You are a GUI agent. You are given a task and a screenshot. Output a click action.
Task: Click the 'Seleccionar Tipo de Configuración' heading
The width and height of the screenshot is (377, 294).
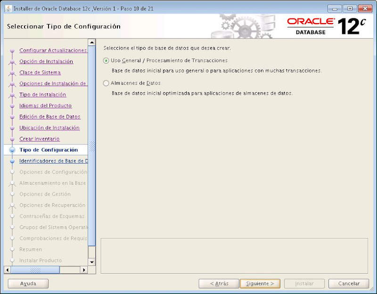(64, 26)
